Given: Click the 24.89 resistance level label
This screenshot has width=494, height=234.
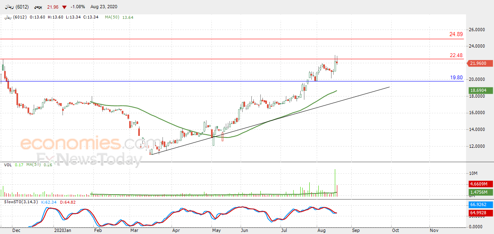Looking at the screenshot, I should tap(456, 34).
